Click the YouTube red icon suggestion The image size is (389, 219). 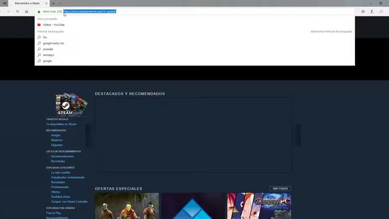click(x=39, y=25)
